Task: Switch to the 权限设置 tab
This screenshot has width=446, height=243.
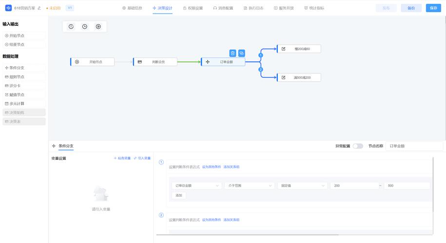Action: [x=193, y=8]
